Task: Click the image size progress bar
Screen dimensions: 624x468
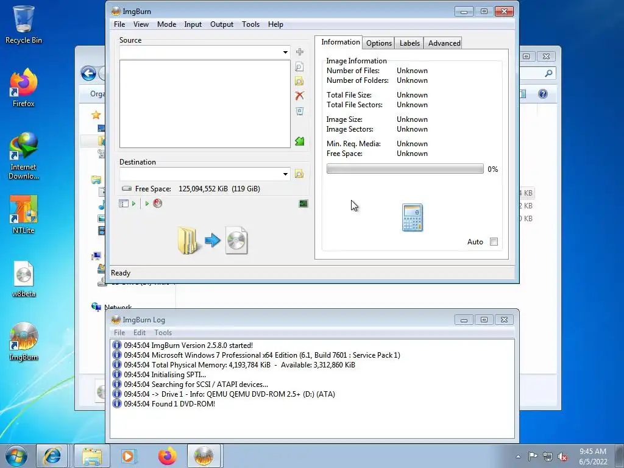Action: [405, 169]
